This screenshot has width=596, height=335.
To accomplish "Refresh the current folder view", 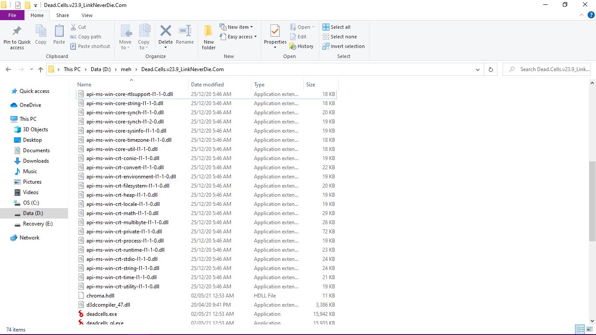I will point(491,69).
